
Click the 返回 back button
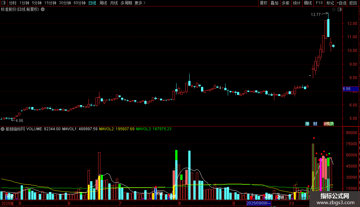pos(353,3)
